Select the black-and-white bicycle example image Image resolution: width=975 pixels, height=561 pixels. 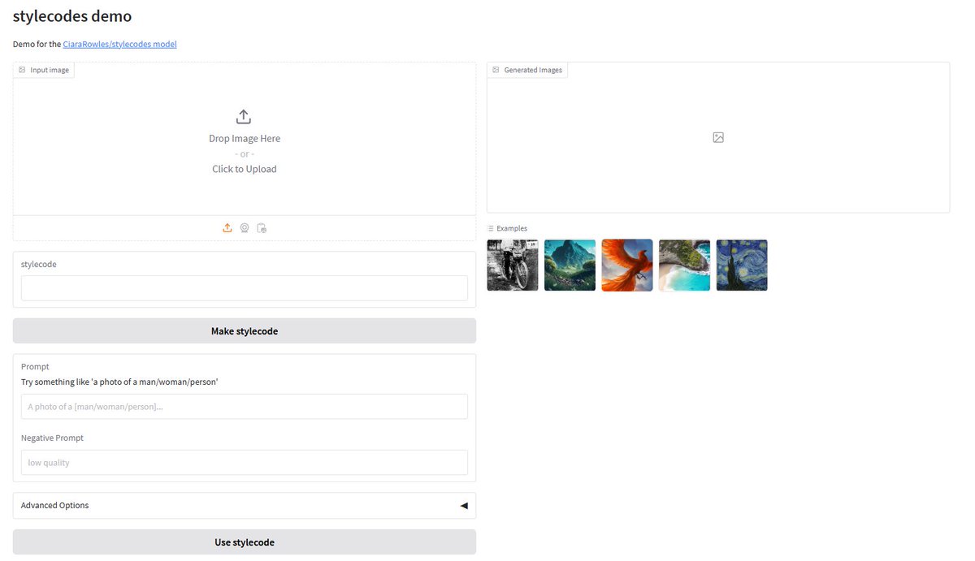pyautogui.click(x=513, y=265)
